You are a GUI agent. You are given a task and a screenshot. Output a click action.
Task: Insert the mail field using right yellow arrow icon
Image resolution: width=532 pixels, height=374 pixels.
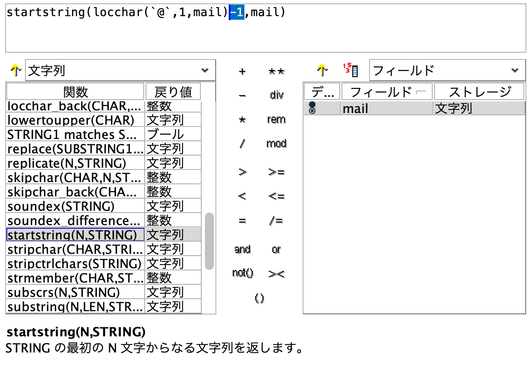(x=323, y=70)
